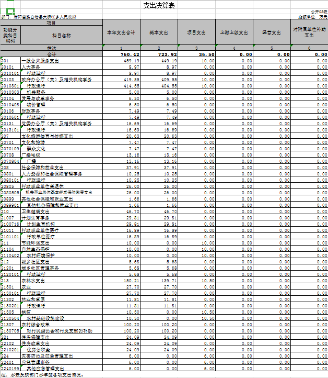This screenshot has width=328, height=378.
Task: Click the 对附属单位补助支出 header cell
Action: click(309, 32)
